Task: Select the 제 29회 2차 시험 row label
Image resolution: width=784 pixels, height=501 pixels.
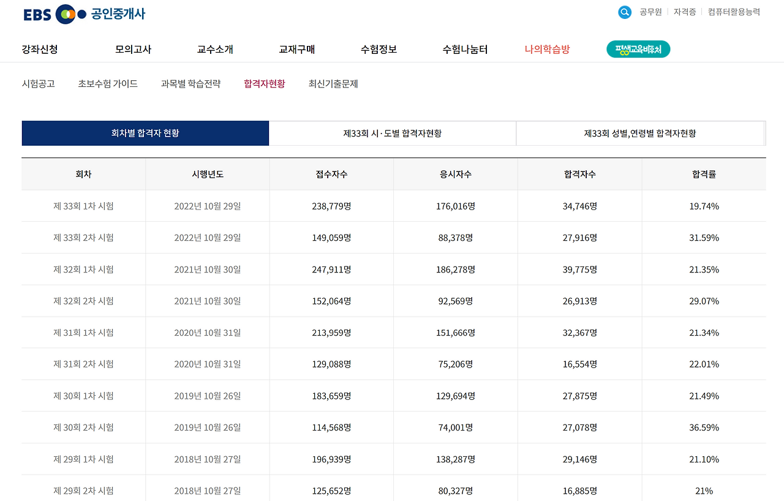Action: pyautogui.click(x=83, y=491)
